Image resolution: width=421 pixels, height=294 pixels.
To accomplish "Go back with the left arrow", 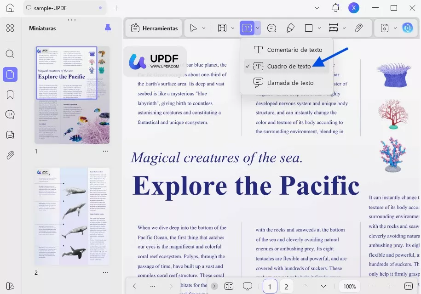I will (x=134, y=286).
